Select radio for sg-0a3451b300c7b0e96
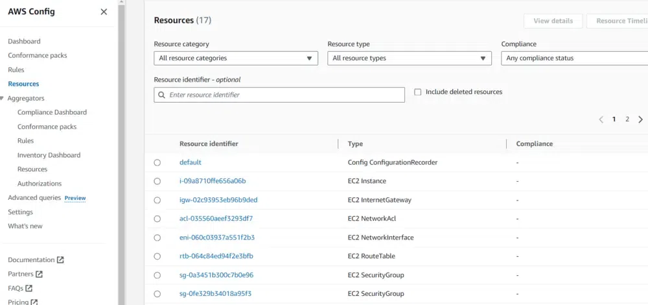Viewport: 648px width, 305px height. click(x=157, y=275)
